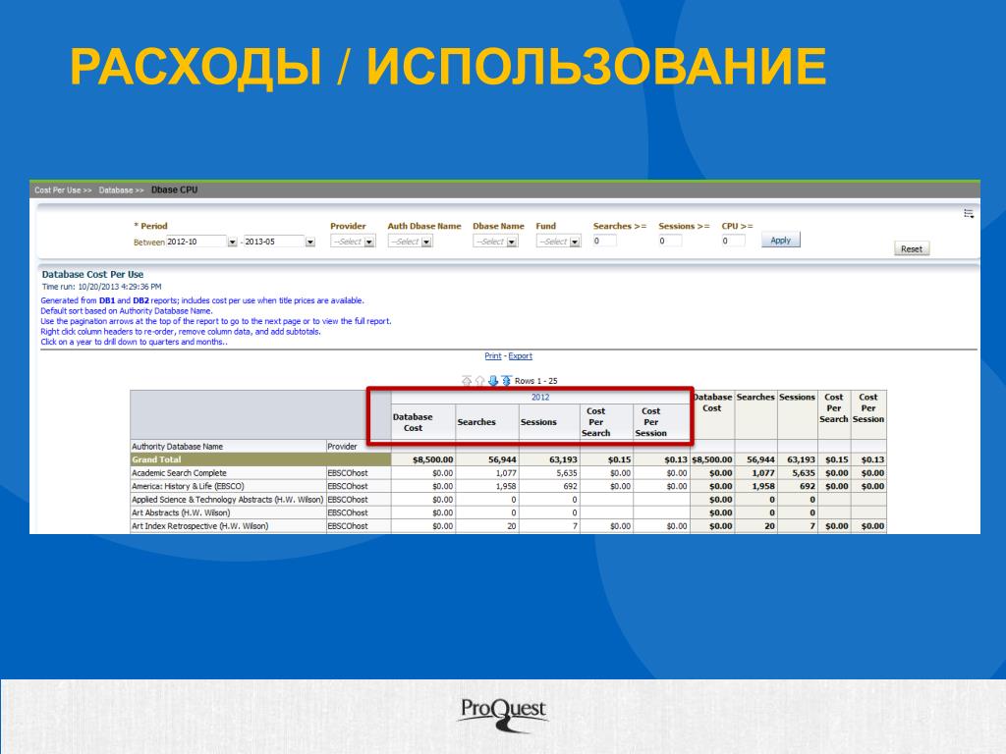Click the Apply button
This screenshot has height=754, width=1006.
(781, 241)
